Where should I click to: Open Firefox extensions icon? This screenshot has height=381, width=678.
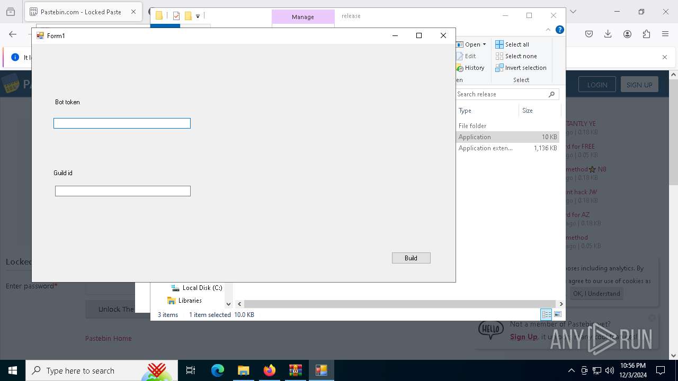(x=646, y=34)
